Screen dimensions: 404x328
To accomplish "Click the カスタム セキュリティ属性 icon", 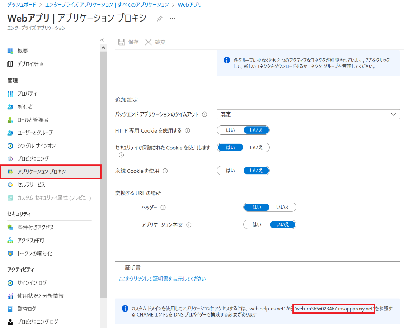I will [x=10, y=198].
